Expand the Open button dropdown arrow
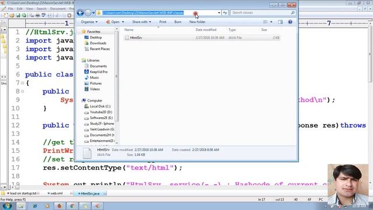The height and width of the screenshot is (210, 373). pos(123,22)
